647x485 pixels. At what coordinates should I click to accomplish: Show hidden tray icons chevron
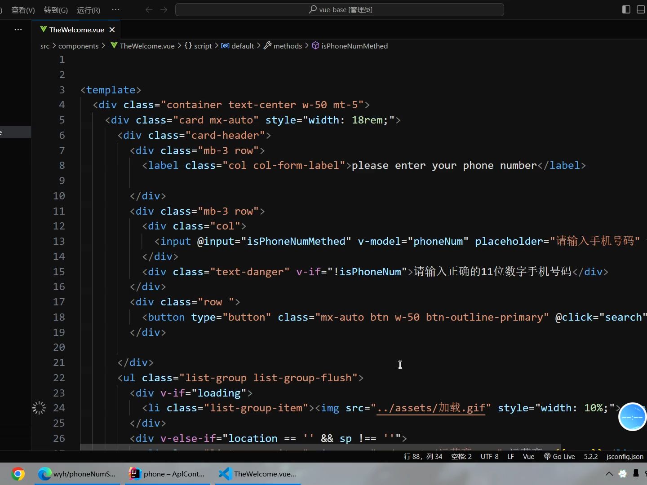(x=609, y=474)
